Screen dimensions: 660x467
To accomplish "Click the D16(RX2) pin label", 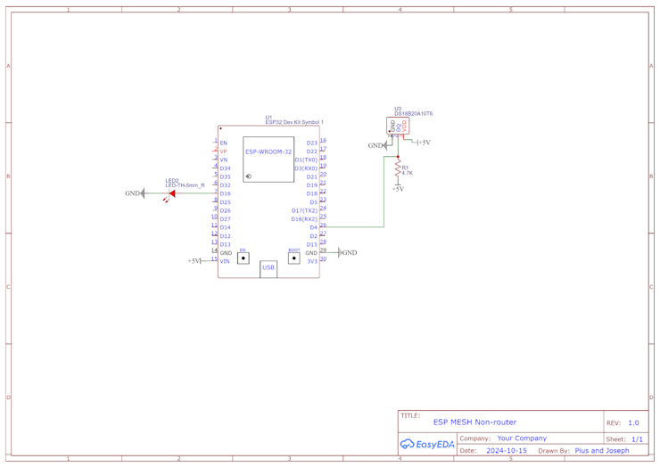I will point(304,219).
